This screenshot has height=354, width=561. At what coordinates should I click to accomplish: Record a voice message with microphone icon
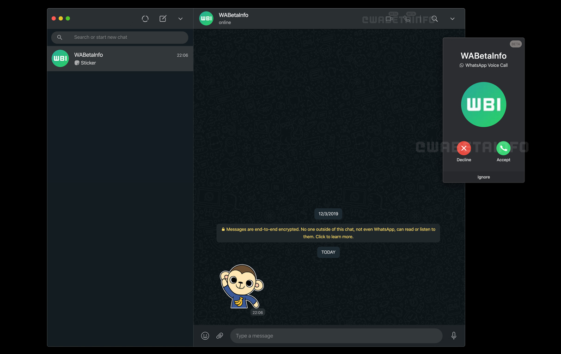[x=454, y=336]
